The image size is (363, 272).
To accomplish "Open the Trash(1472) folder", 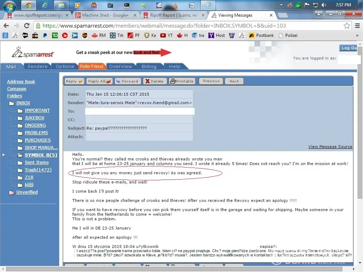I will click(x=38, y=170).
